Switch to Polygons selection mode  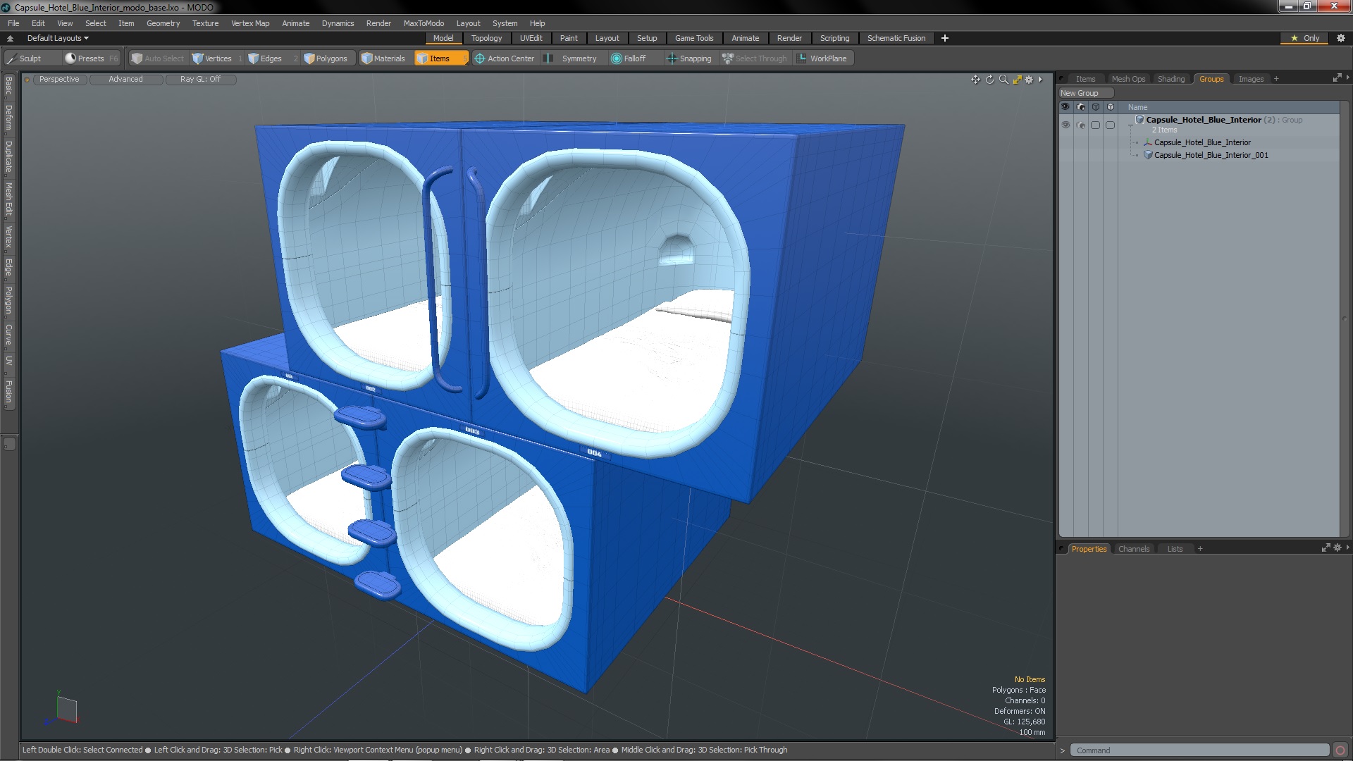point(326,58)
